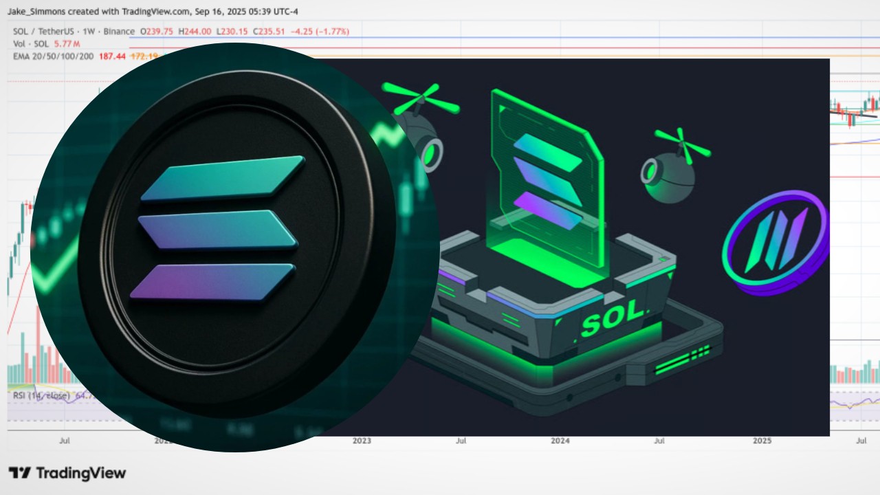Select the Vol · SOL indicator label
Viewport: 880px width, 495px height.
pos(32,44)
